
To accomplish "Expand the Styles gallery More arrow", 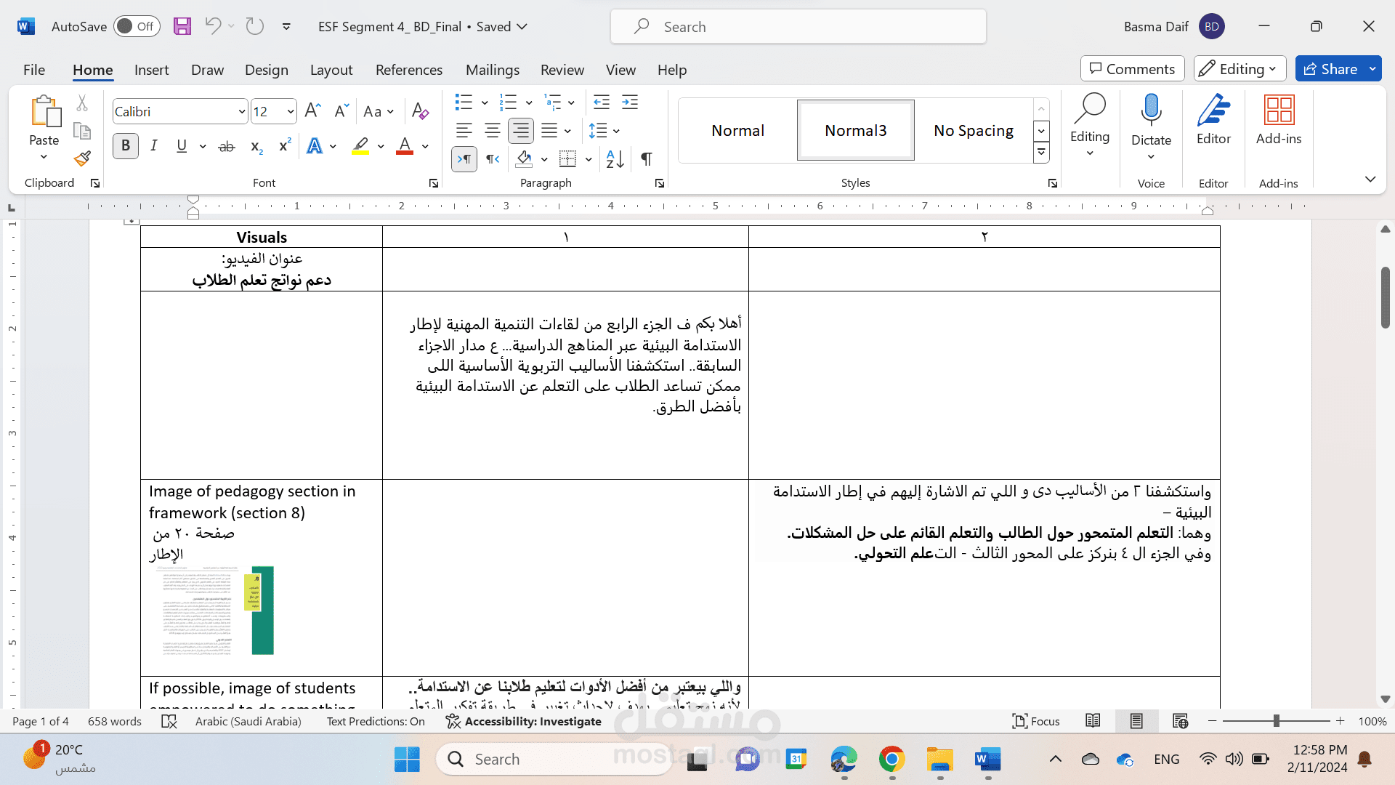I will pyautogui.click(x=1041, y=153).
